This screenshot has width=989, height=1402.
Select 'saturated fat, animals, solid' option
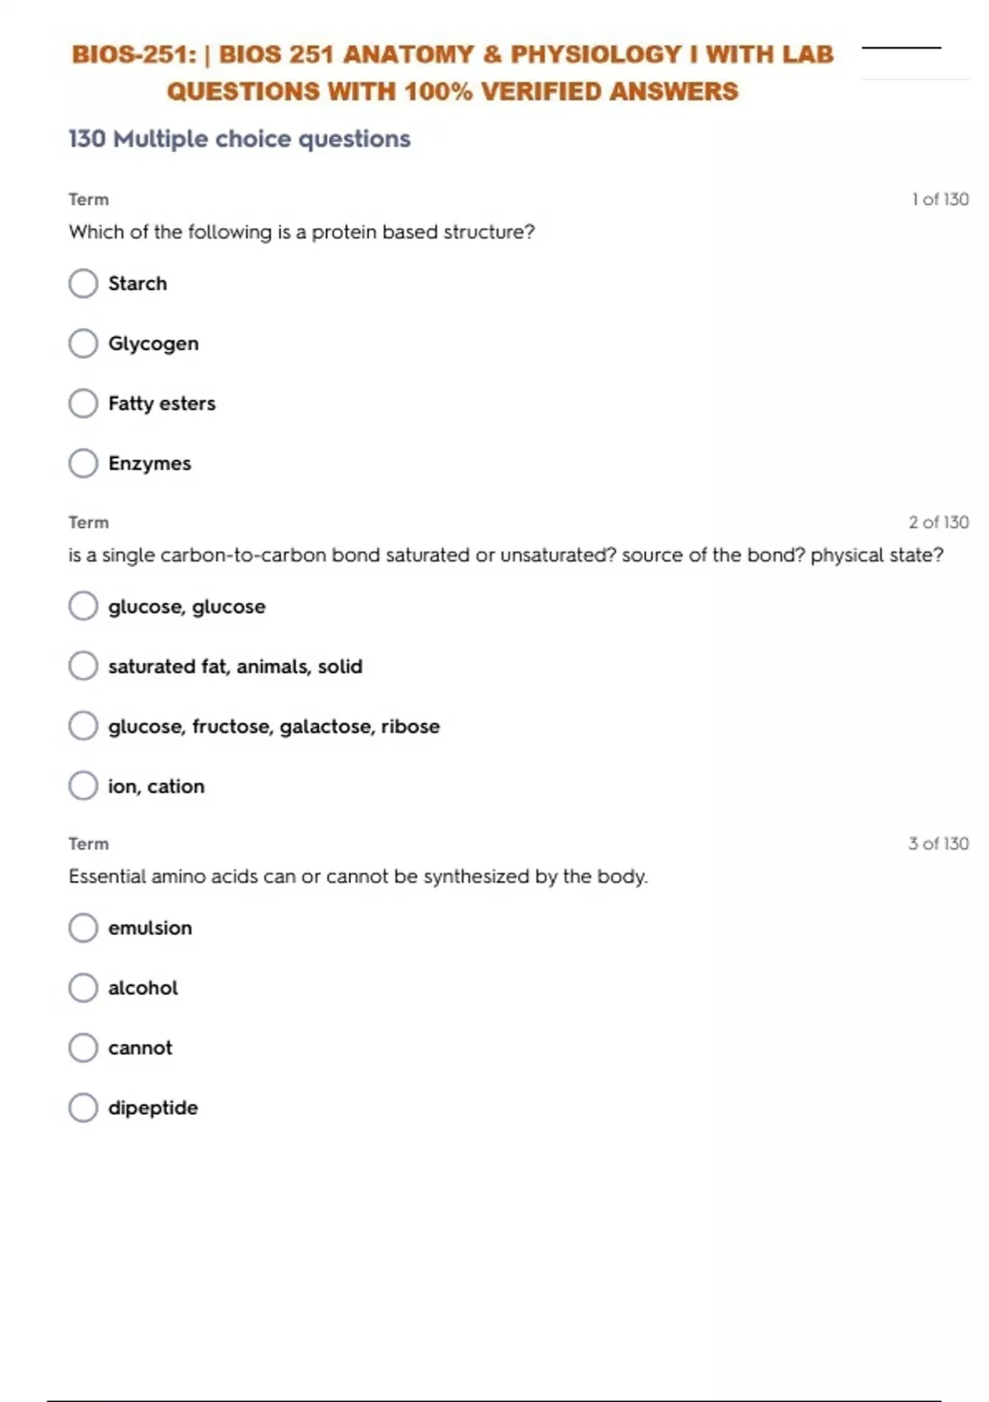(x=83, y=666)
